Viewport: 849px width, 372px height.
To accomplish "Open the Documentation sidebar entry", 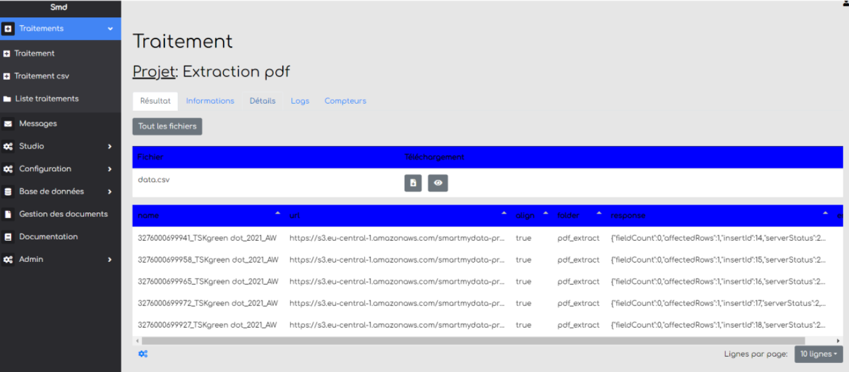I will pos(48,236).
